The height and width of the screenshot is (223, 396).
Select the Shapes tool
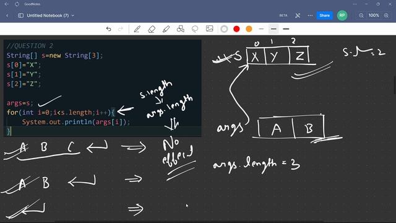(x=180, y=29)
